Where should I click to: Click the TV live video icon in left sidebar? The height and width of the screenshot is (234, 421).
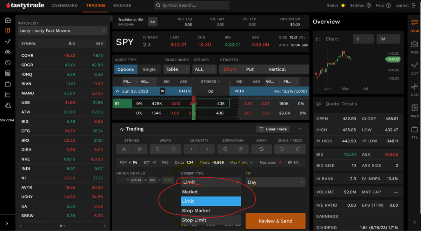click(x=7, y=84)
